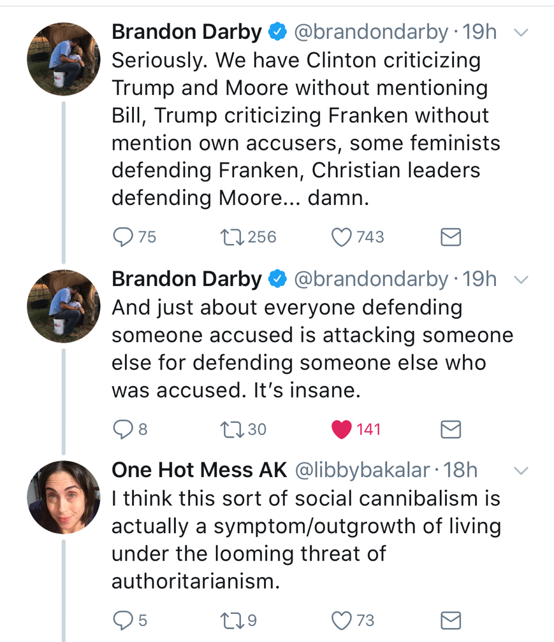Retweet the tweet with 256 retweets
This screenshot has height=642, width=554.
(227, 237)
